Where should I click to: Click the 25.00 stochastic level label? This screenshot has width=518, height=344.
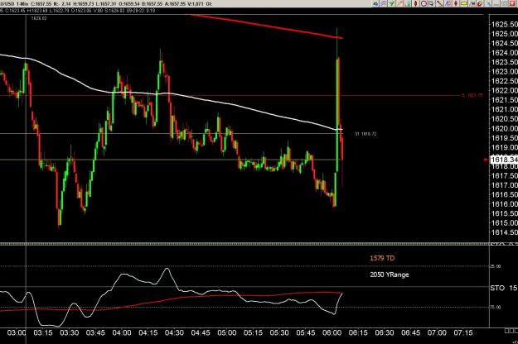tap(496, 266)
